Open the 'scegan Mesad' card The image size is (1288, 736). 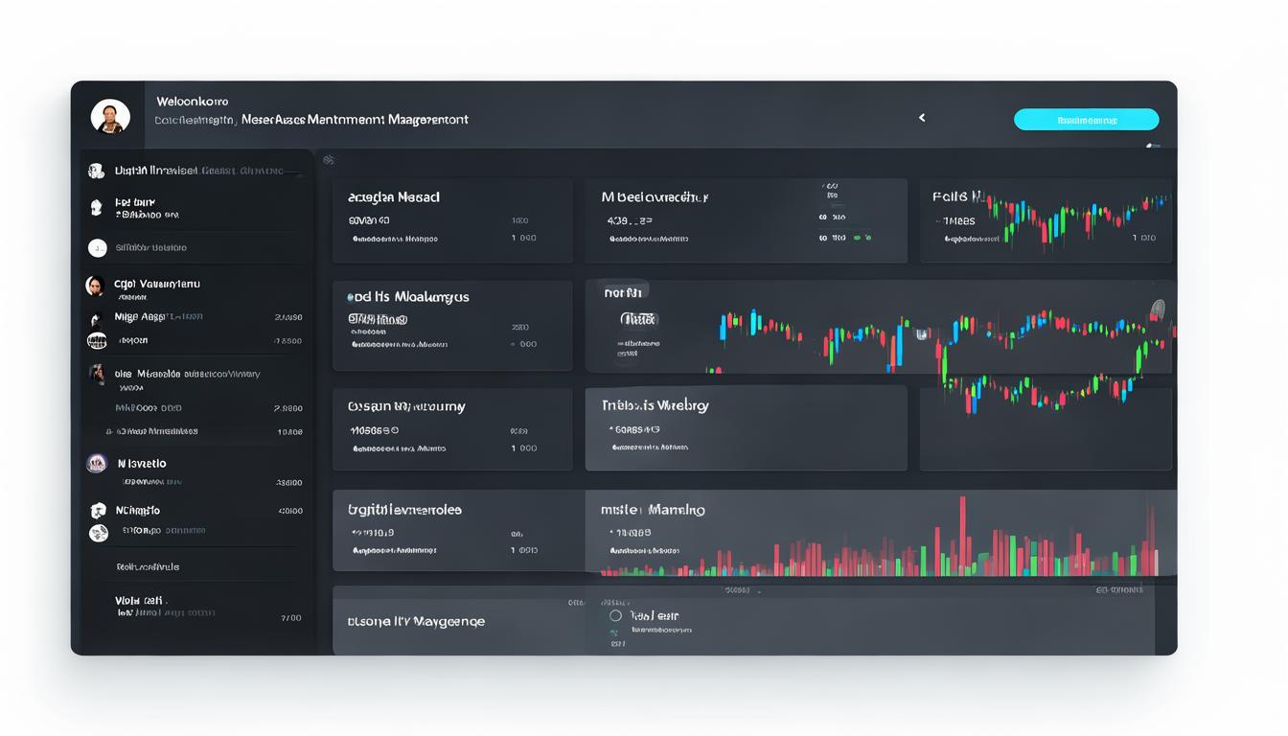point(452,220)
